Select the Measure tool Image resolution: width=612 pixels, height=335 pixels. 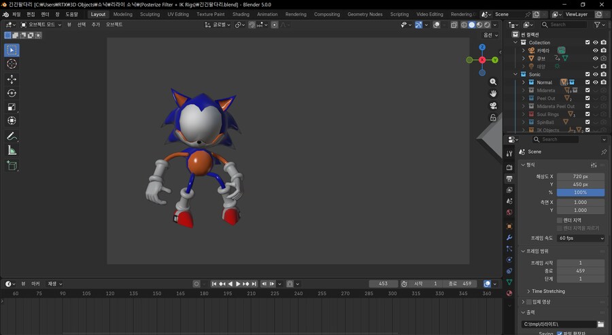(x=12, y=150)
